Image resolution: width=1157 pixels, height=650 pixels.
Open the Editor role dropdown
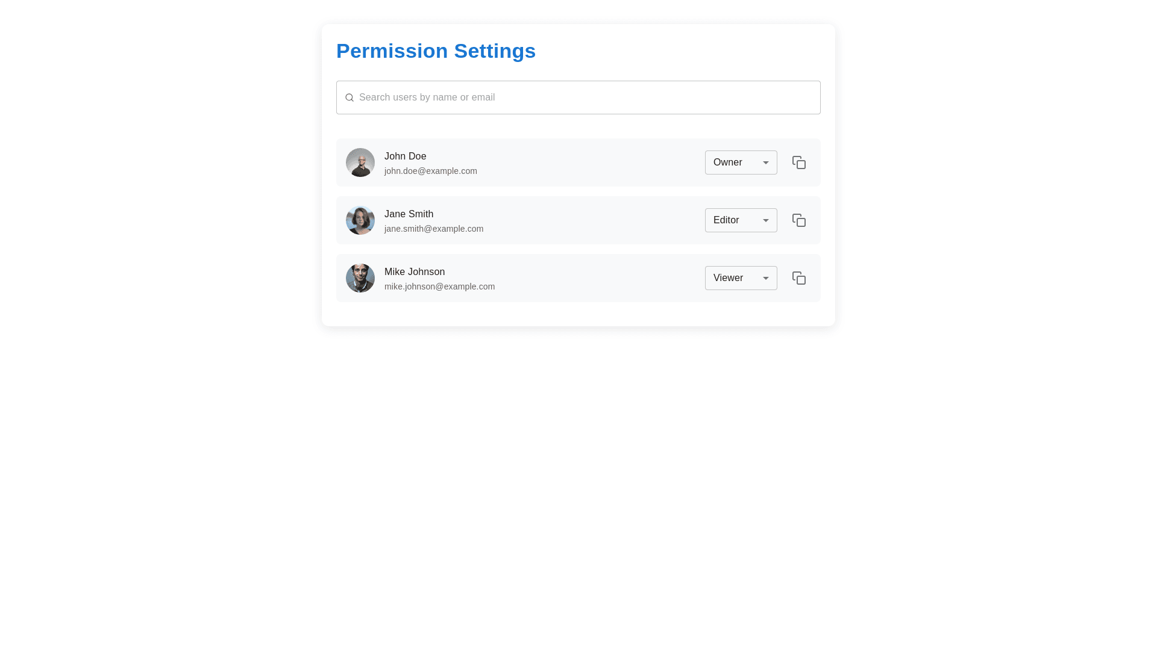click(740, 220)
